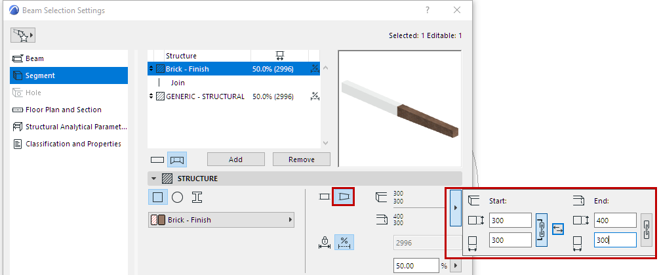Click the reorder arrows handle on Brick - Finish row

pos(151,69)
